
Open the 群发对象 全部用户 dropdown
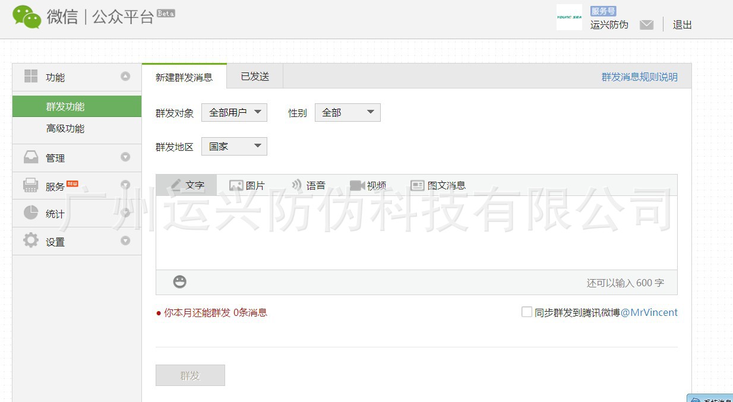pos(234,112)
